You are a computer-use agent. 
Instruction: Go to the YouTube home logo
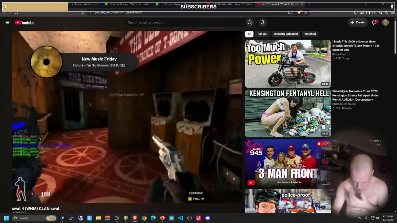point(25,22)
